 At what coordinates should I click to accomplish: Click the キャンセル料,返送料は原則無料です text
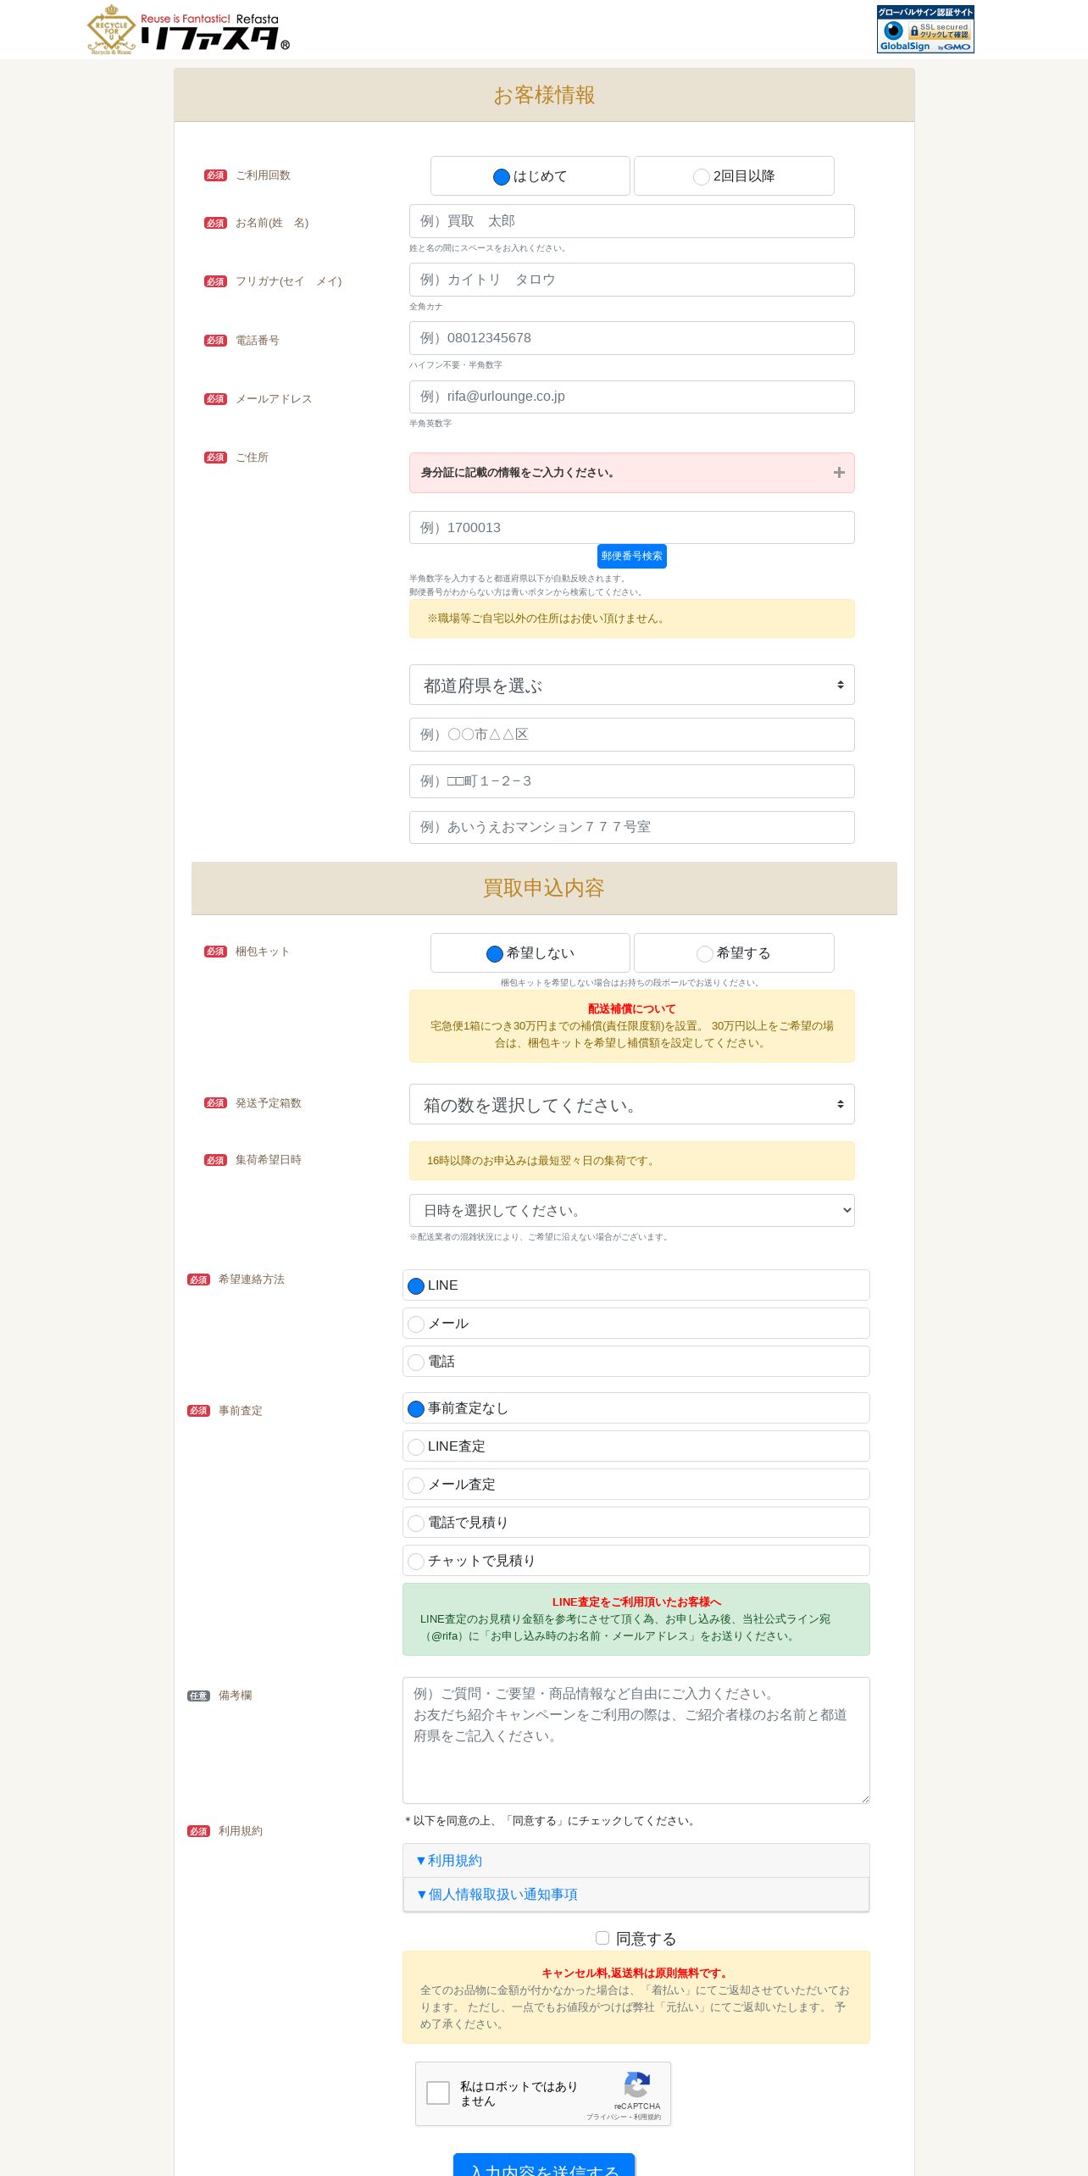tap(636, 1973)
